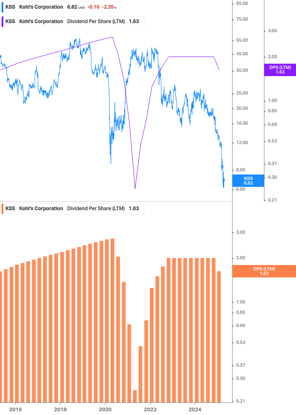
Task: Click the orange color marker of the lower chart legend
Action: 2,209
